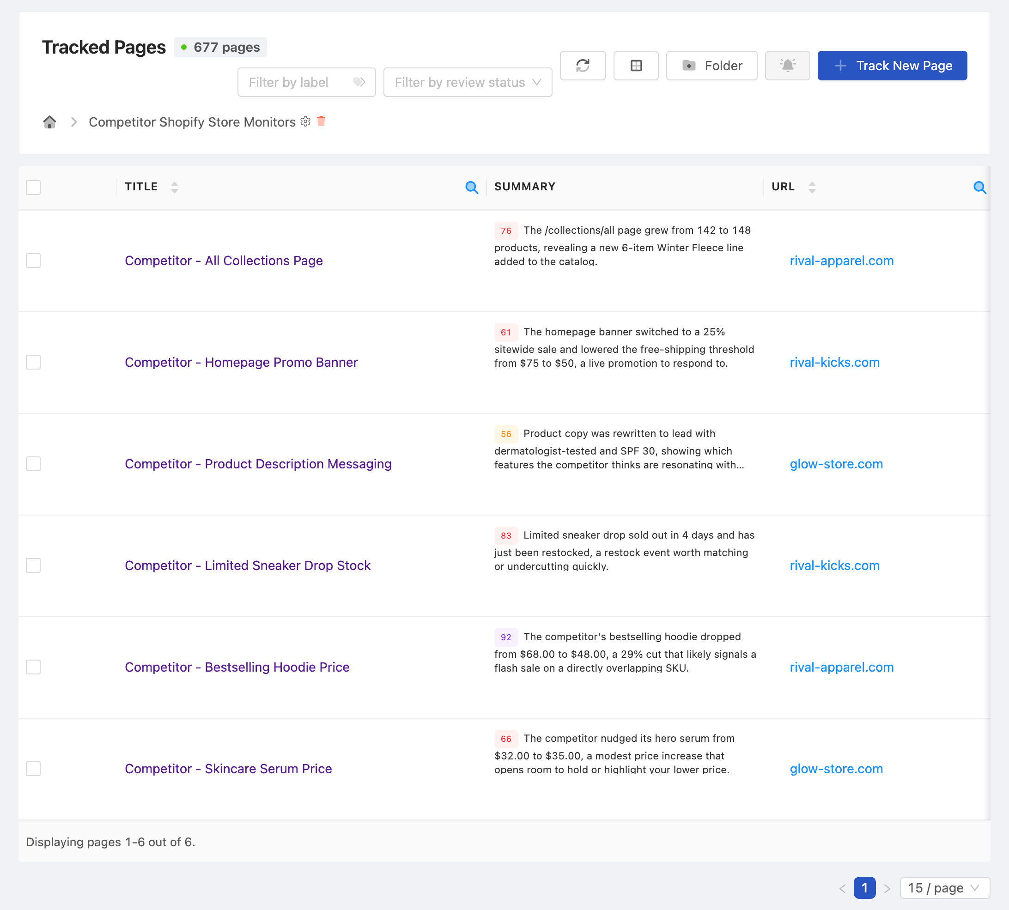This screenshot has width=1009, height=910.
Task: Click score badge 66 in summary
Action: click(506, 739)
